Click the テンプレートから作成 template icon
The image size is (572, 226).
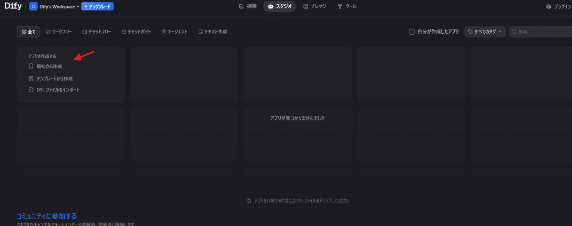[31, 79]
